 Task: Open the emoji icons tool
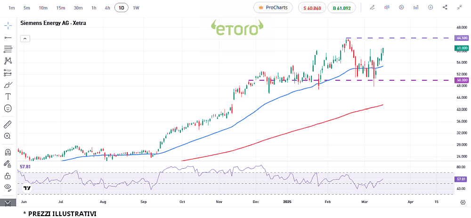pyautogui.click(x=8, y=108)
